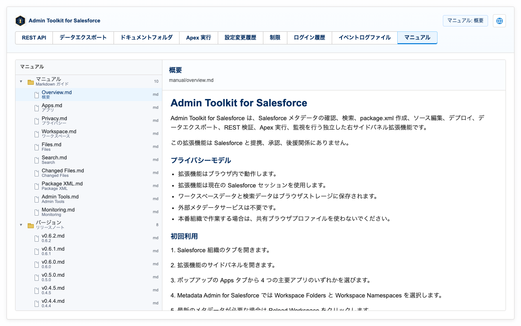Click the Admin Toolkit shield logo icon

pyautogui.click(x=20, y=21)
